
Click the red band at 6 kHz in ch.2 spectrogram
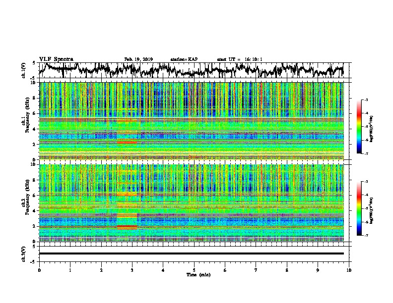coord(127,194)
